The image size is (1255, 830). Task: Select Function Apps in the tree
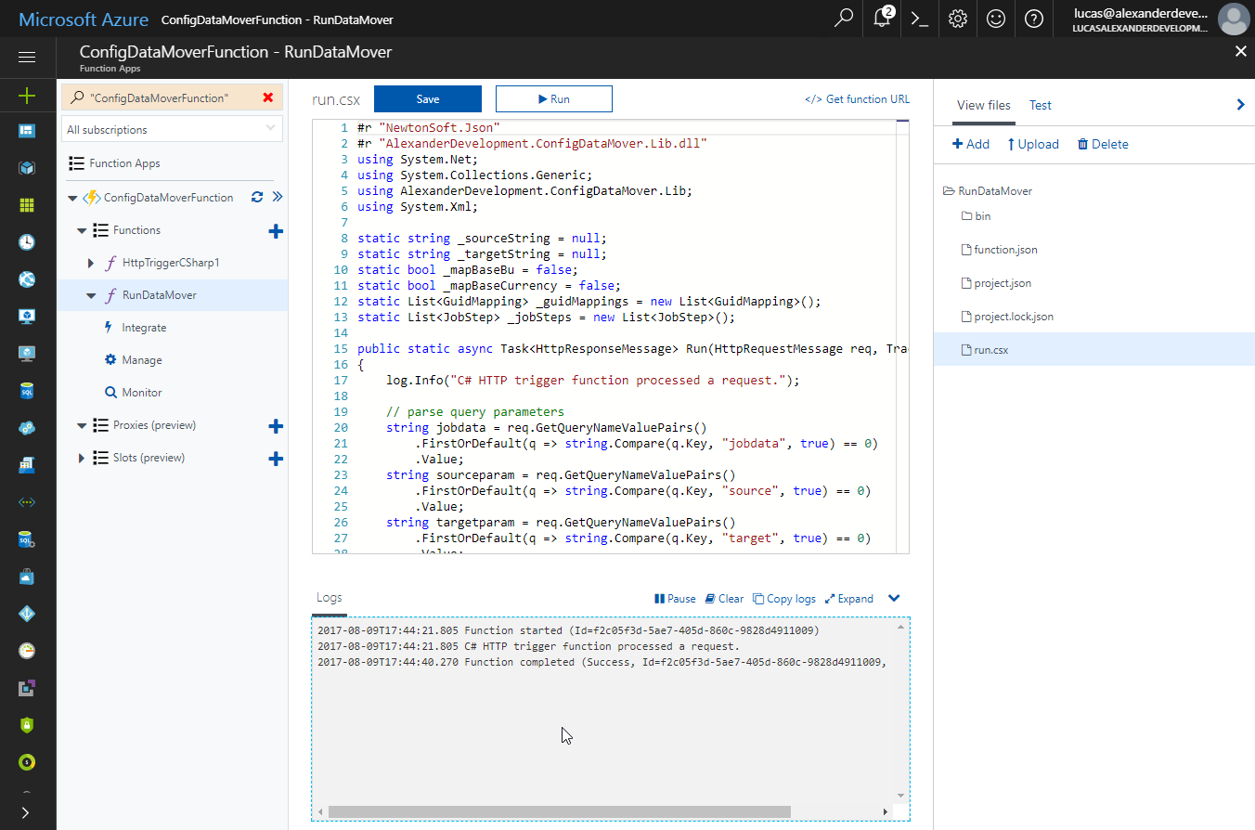[124, 163]
